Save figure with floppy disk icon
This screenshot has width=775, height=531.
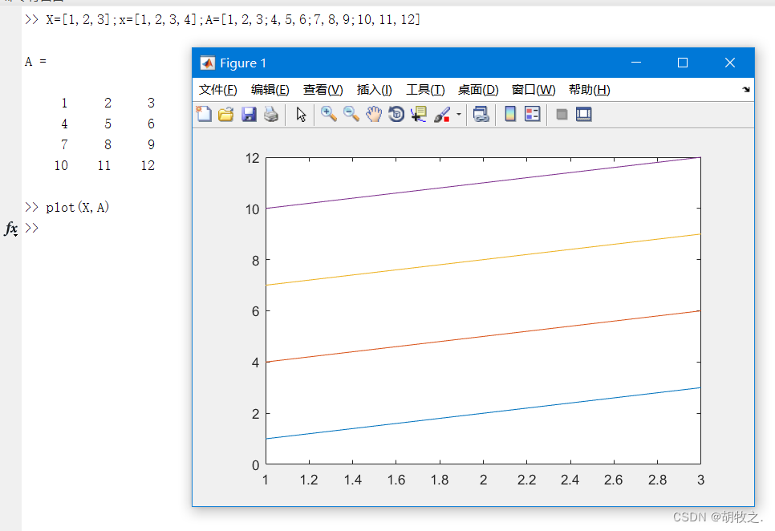point(249,115)
